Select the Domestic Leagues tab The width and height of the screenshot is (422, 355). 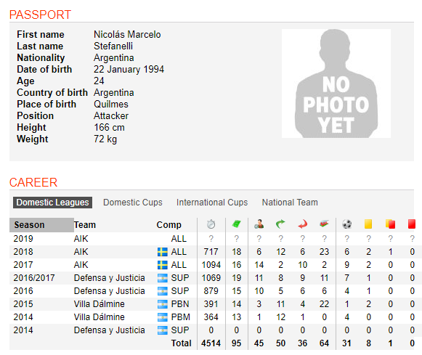coord(52,203)
